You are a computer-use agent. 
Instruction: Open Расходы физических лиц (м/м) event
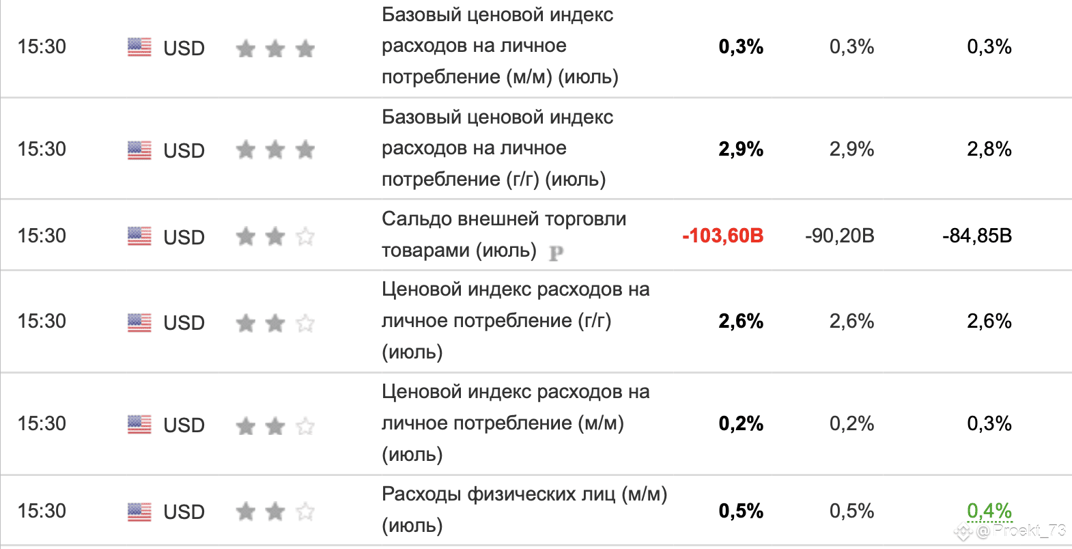point(524,509)
